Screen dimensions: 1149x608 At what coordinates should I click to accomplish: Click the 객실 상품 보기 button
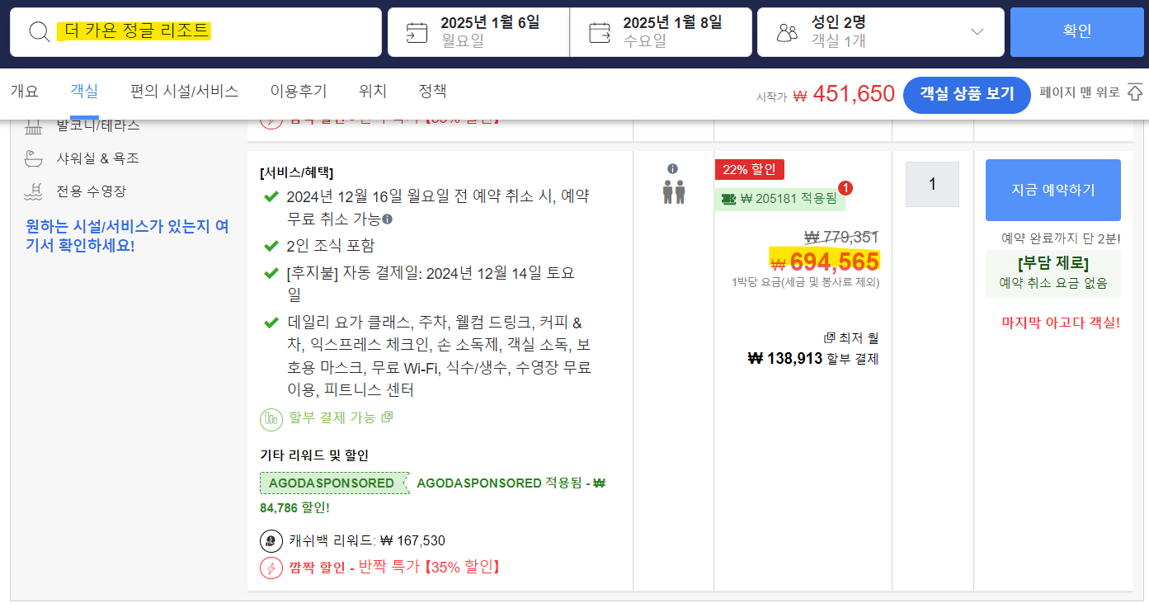point(967,95)
